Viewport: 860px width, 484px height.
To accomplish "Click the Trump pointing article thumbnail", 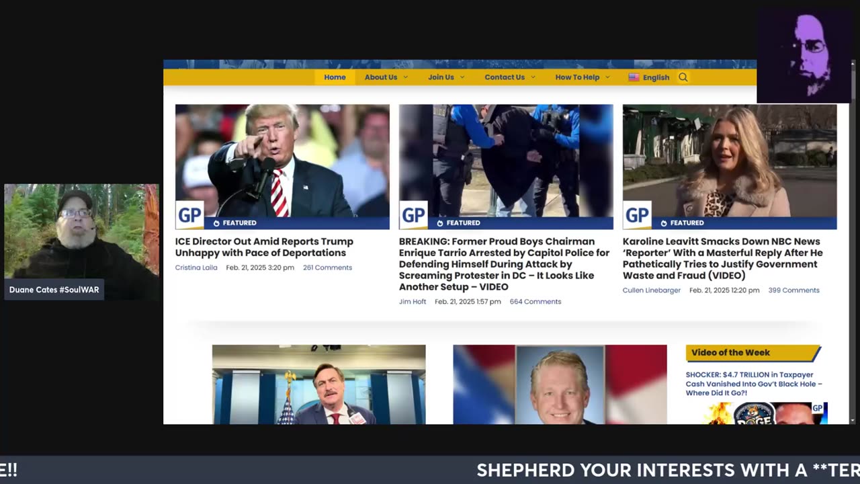I will [x=282, y=167].
